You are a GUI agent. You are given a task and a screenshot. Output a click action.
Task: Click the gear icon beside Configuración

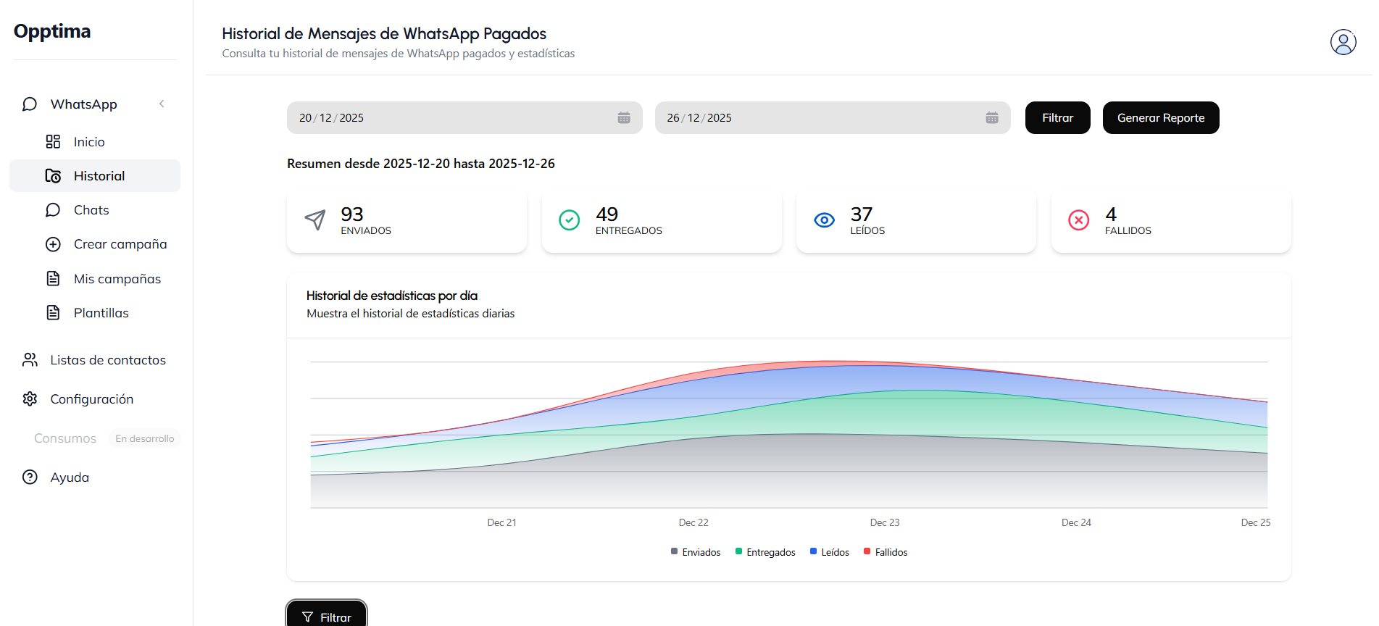[30, 399]
